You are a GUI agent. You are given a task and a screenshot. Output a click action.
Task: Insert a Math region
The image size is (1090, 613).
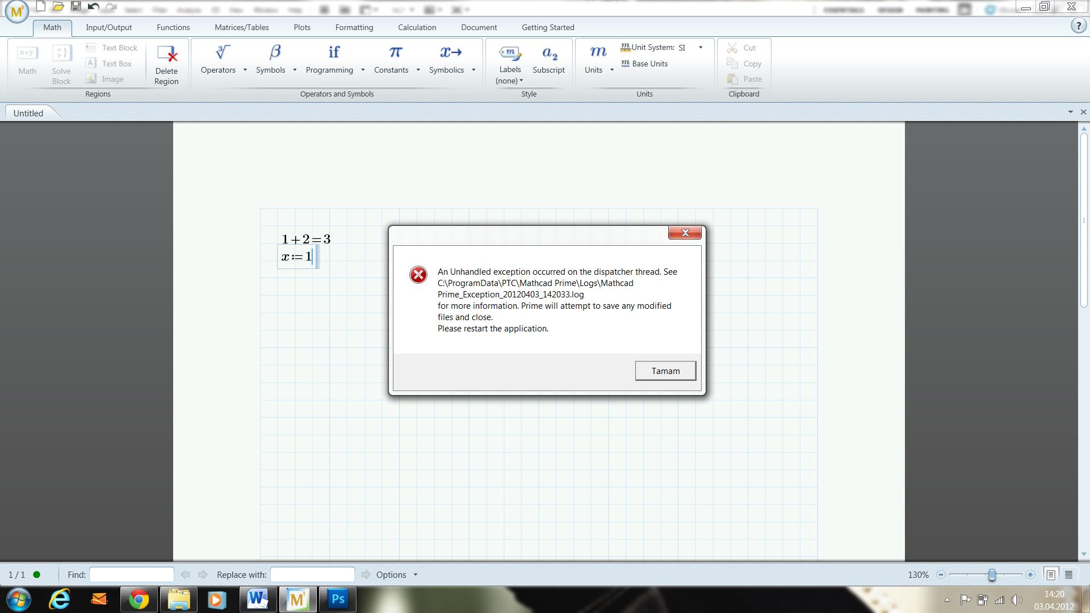point(27,60)
